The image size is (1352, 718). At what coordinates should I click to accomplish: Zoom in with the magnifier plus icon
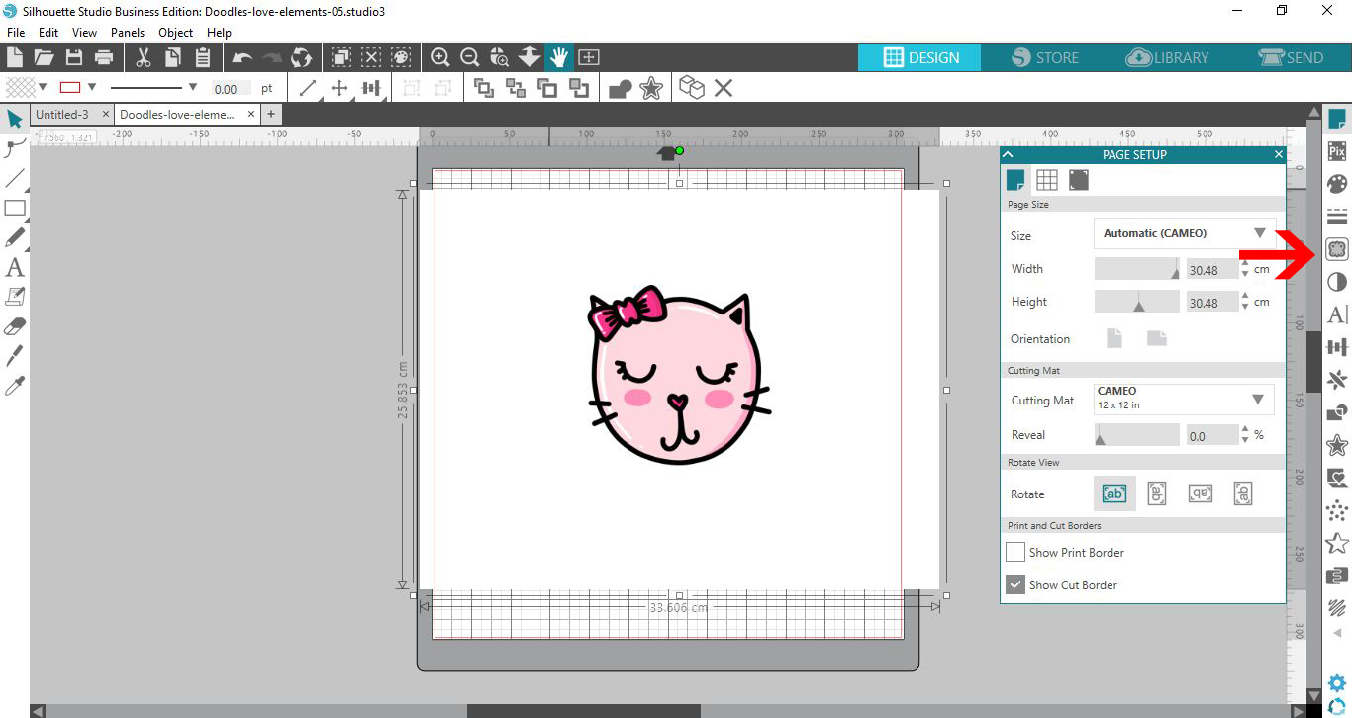(x=440, y=57)
